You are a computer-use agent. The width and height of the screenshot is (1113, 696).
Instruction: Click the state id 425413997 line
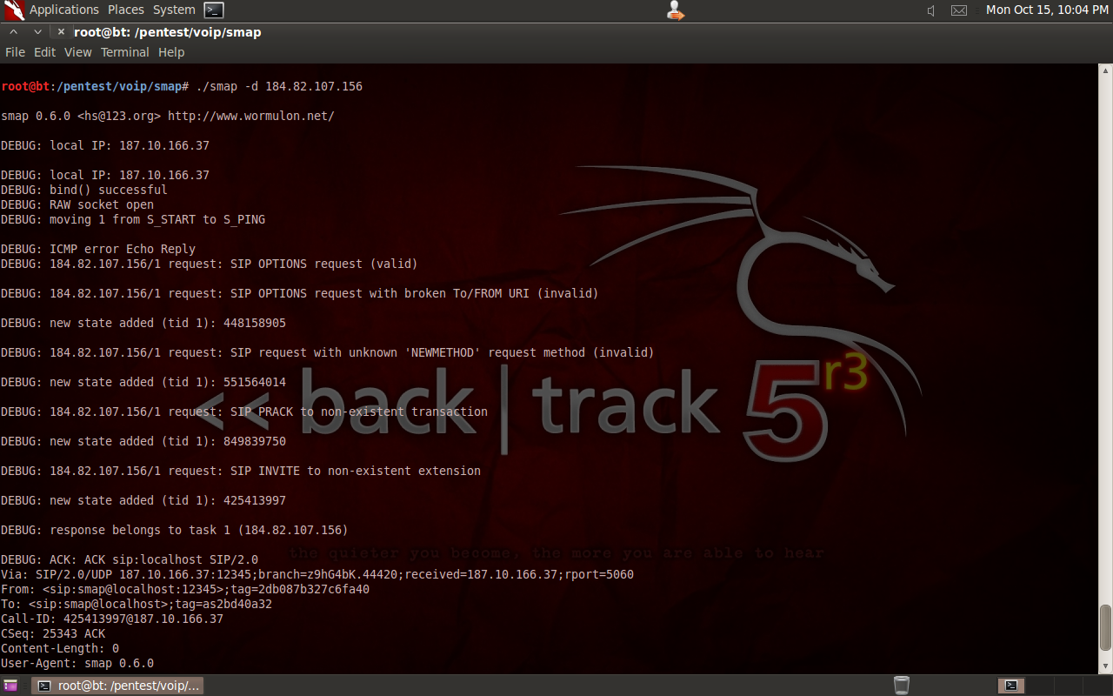[143, 500]
